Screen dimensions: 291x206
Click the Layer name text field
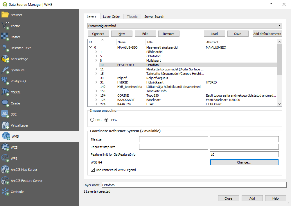coord(194,185)
